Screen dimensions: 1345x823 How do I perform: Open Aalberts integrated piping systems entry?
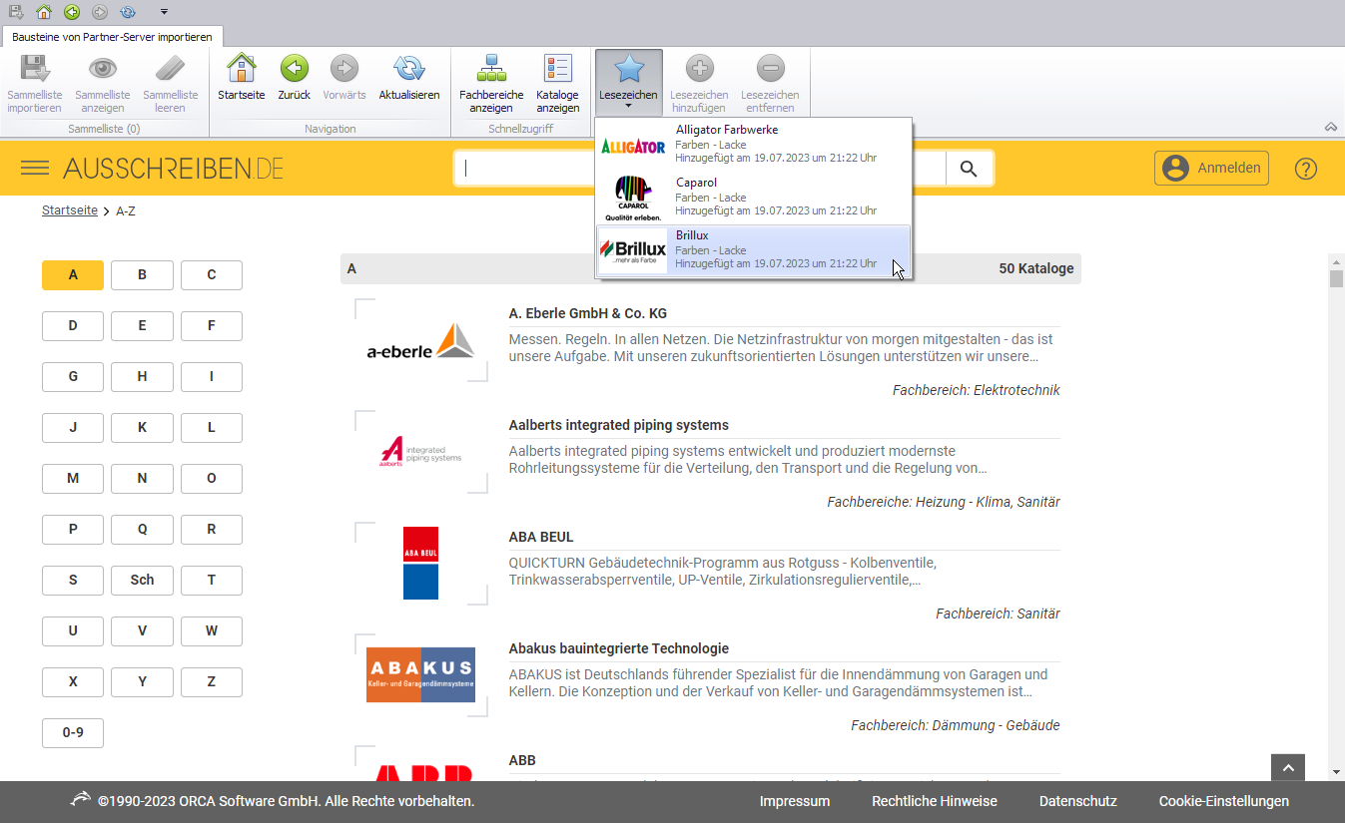(619, 425)
